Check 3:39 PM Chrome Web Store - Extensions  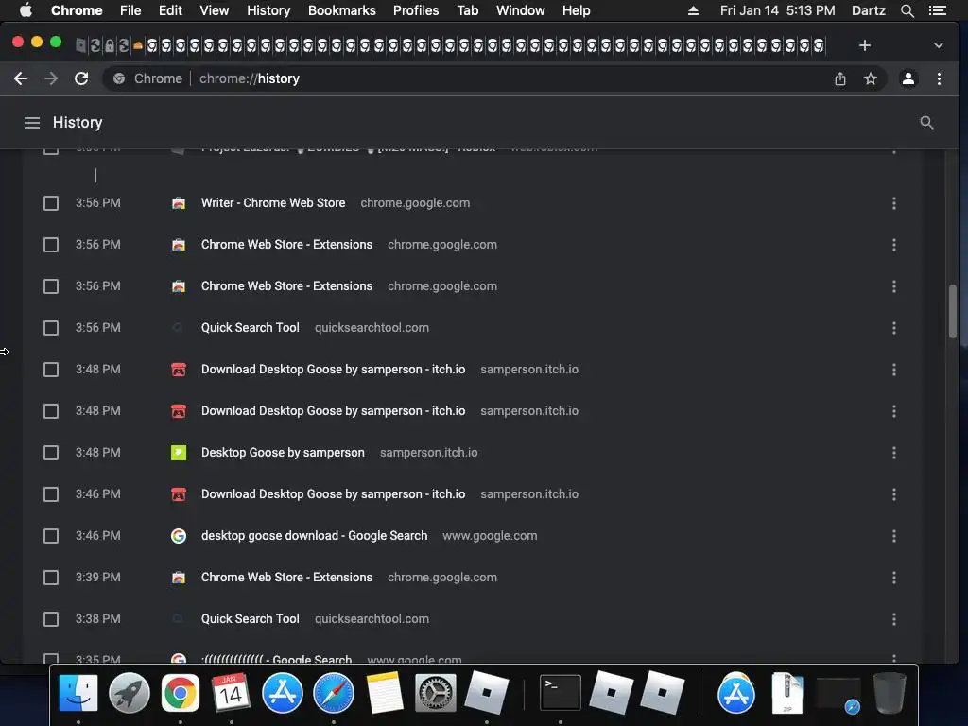[51, 578]
